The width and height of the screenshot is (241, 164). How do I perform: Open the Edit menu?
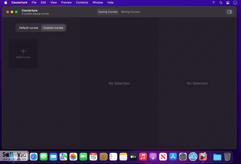pos(43,3)
